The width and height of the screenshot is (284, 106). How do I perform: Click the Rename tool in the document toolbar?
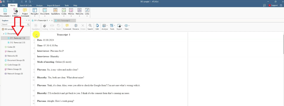click(76, 27)
